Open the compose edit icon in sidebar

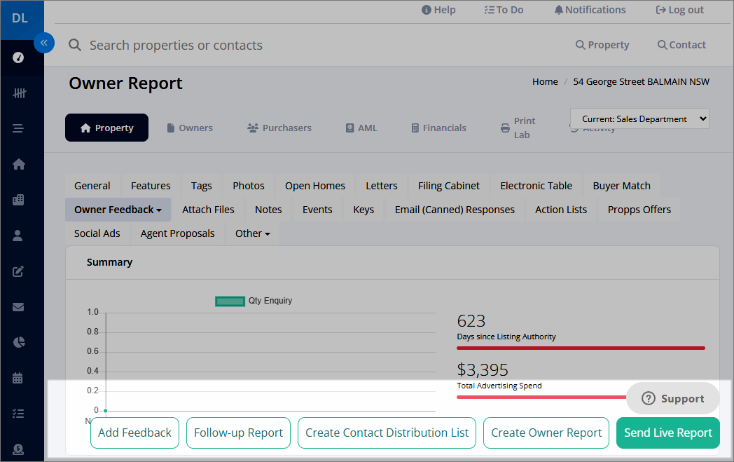(18, 271)
